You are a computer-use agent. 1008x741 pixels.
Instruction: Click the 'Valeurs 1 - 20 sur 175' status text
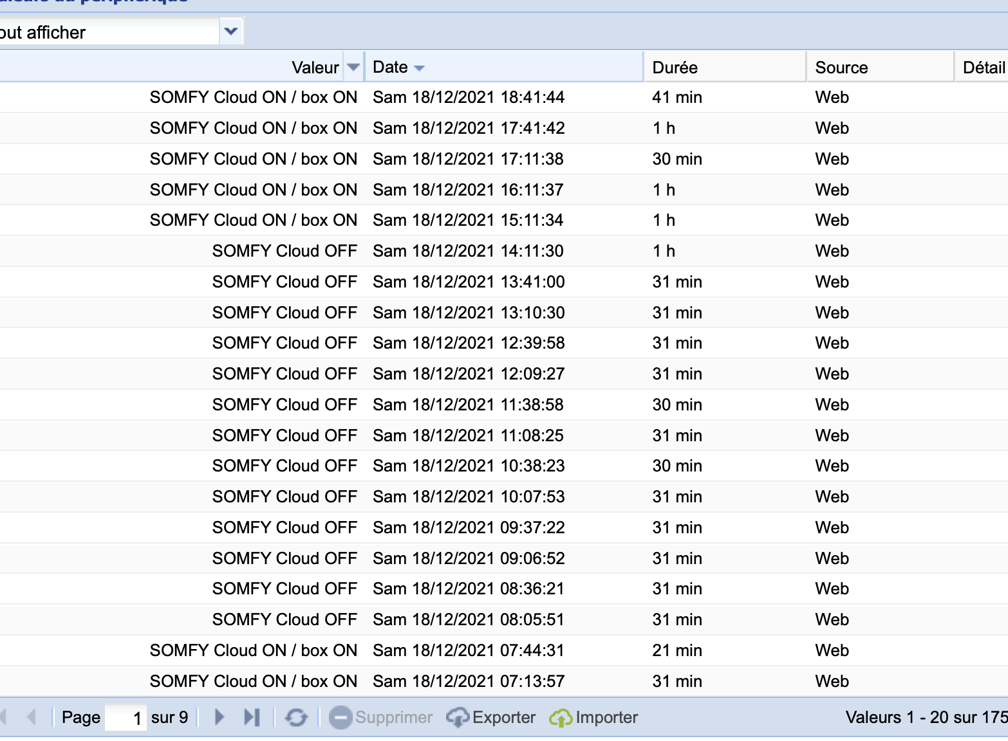926,717
